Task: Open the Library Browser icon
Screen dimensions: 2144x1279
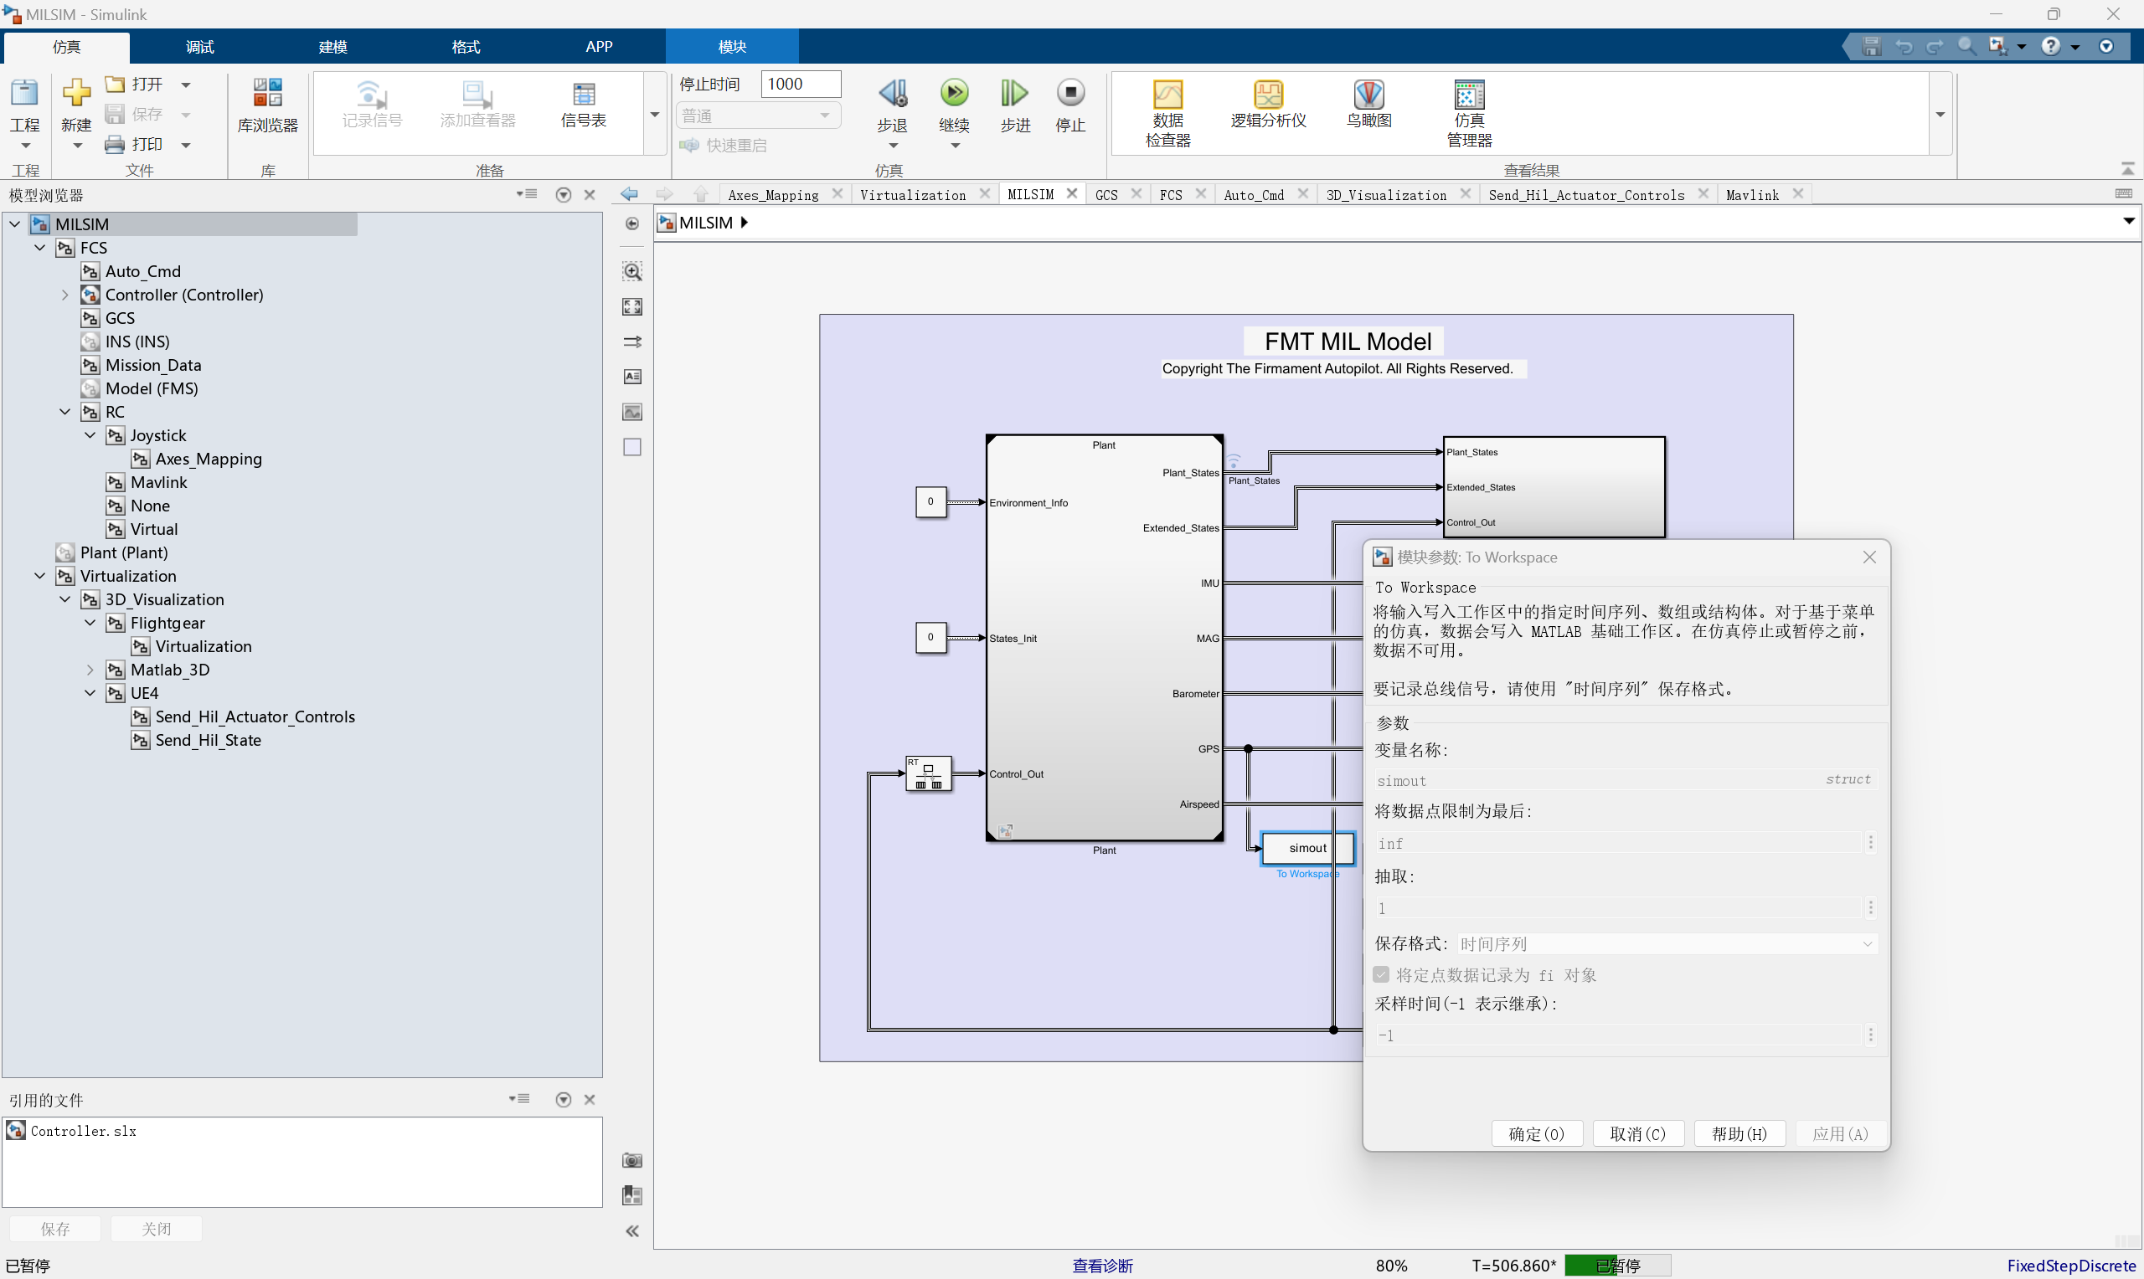Action: click(267, 93)
